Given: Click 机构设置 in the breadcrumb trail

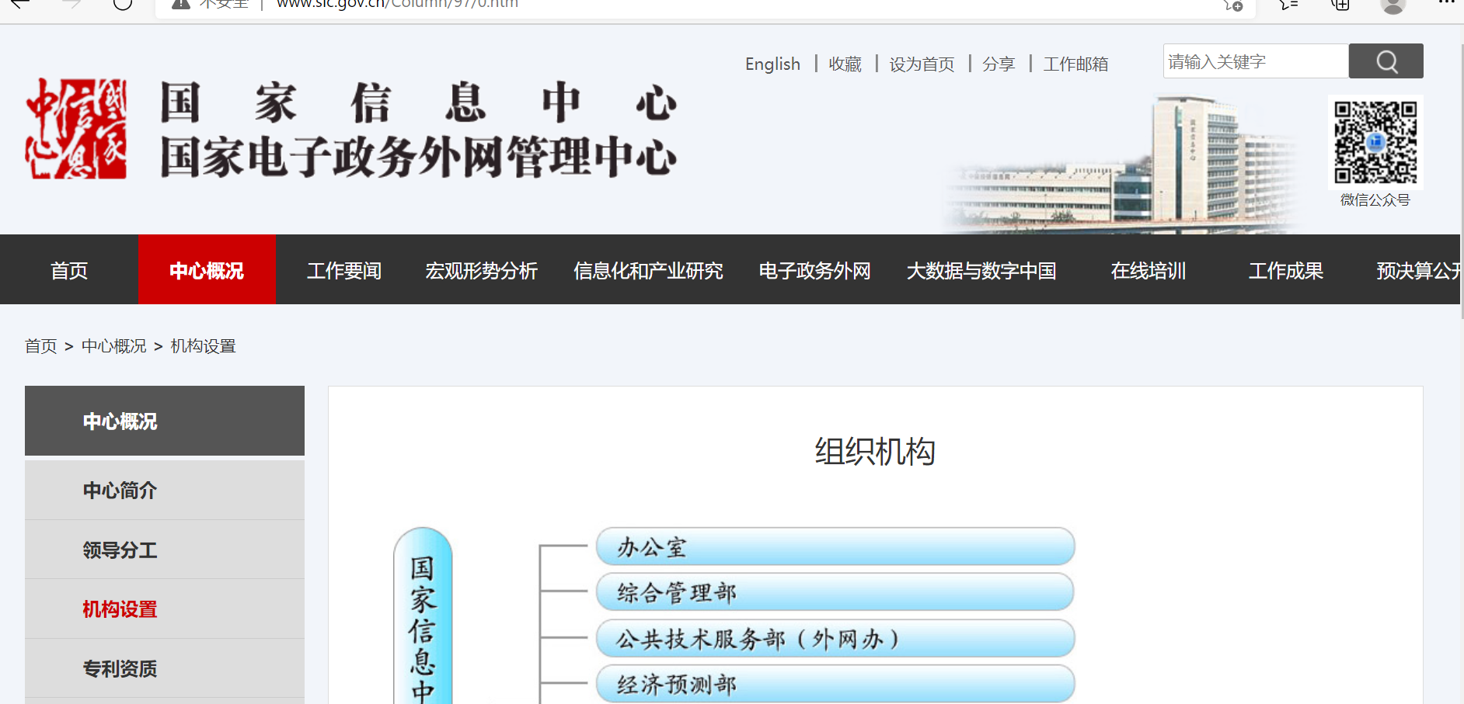Looking at the screenshot, I should coord(204,346).
